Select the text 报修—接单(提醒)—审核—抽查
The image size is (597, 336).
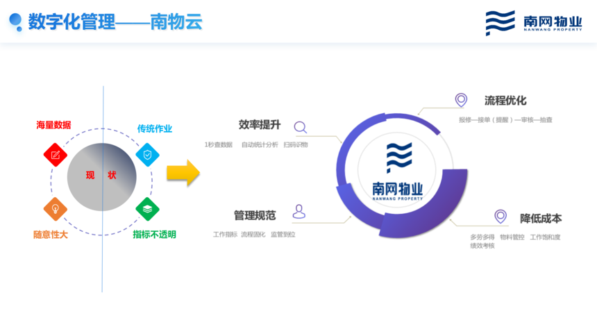[x=505, y=120]
